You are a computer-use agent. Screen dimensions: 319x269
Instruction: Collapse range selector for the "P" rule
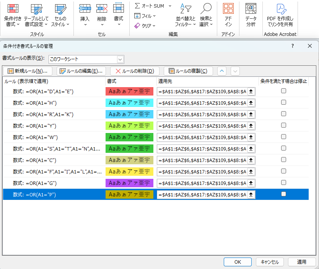coord(251,194)
